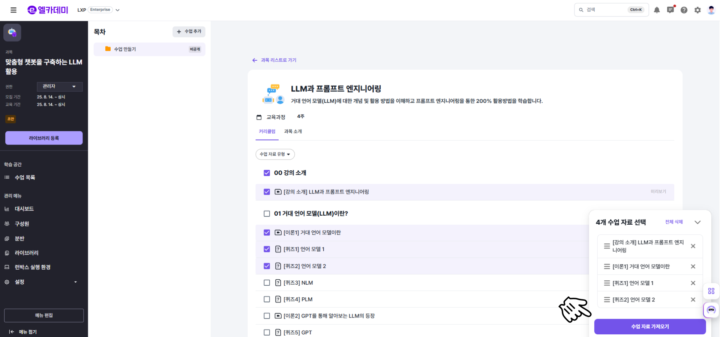Click the 수업 자료 가져오기 button
The width and height of the screenshot is (720, 337).
tap(650, 327)
